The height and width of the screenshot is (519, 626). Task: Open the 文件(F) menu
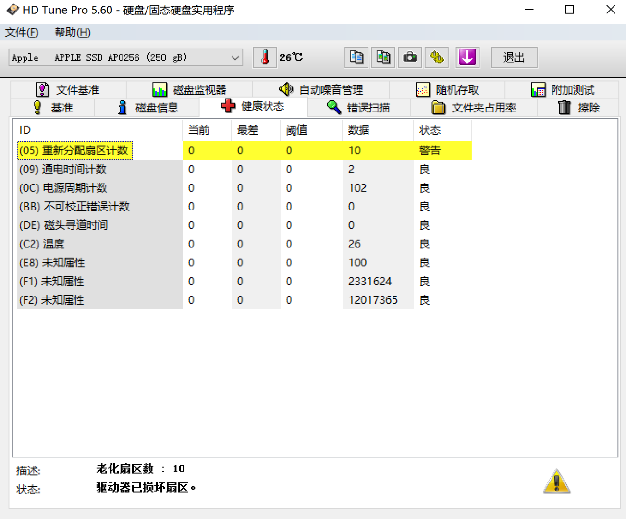click(22, 32)
